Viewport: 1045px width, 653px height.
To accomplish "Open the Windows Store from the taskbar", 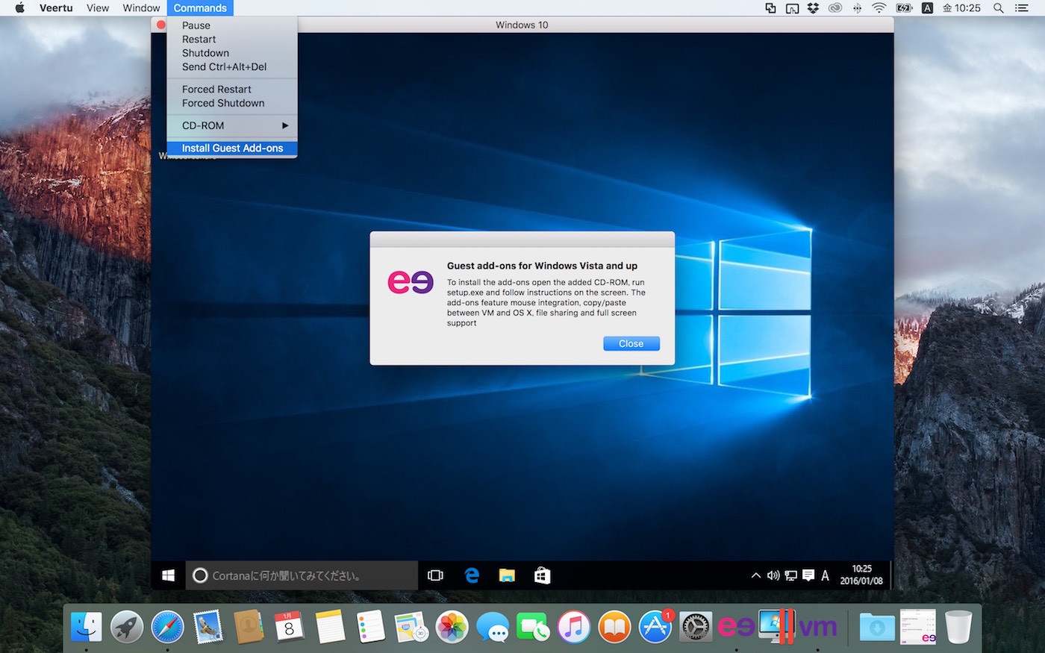I will coord(543,575).
